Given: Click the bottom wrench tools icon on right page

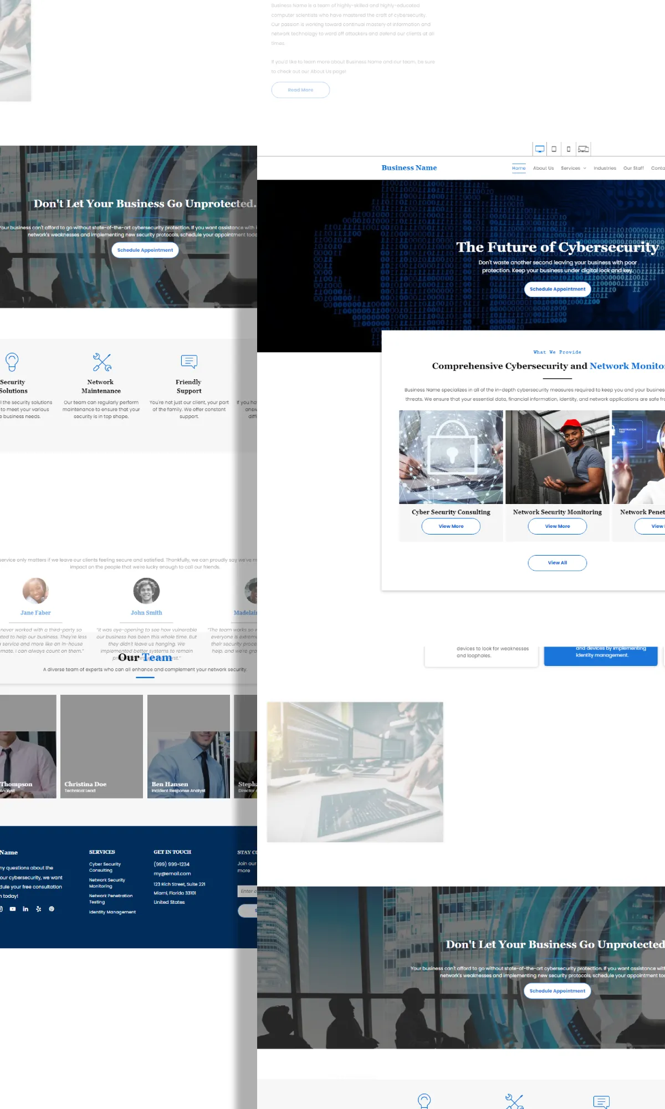Looking at the screenshot, I should point(514,1101).
